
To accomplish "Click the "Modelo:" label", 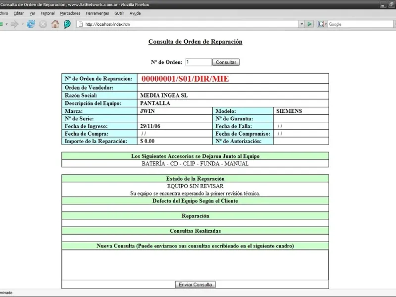I will (x=226, y=111).
